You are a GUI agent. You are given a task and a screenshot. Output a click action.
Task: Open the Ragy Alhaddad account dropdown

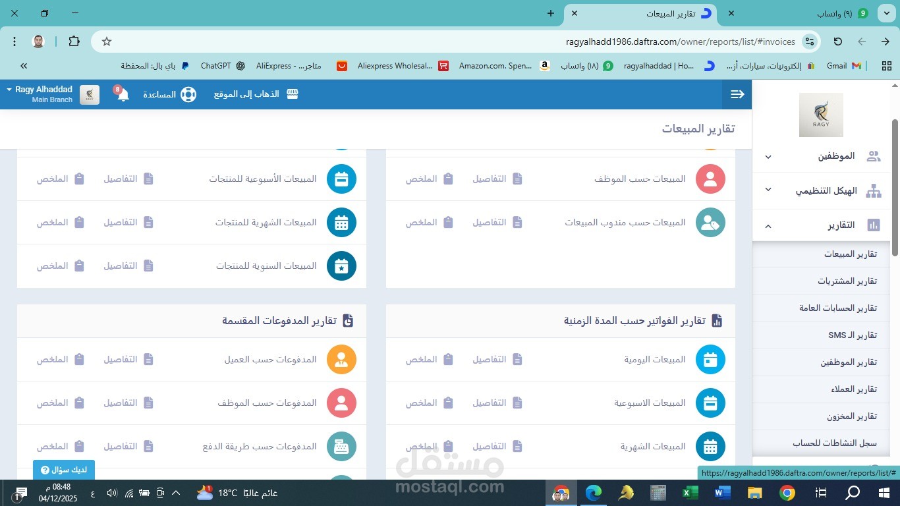point(40,94)
